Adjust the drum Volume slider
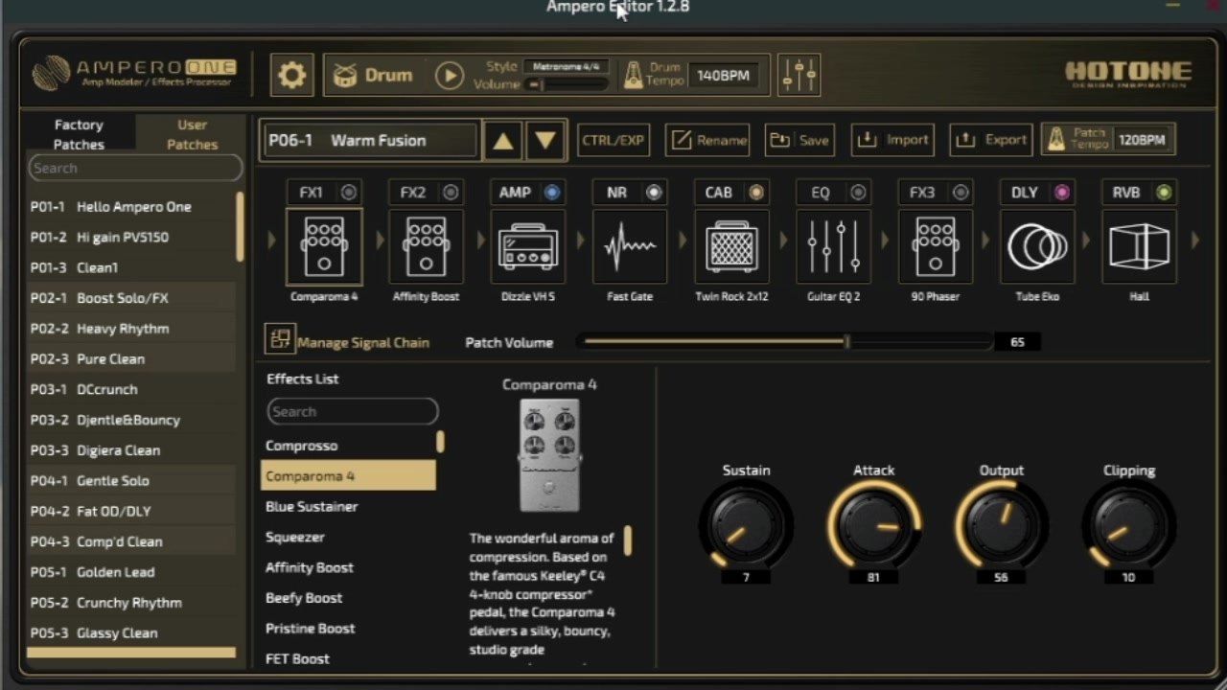 (x=566, y=84)
